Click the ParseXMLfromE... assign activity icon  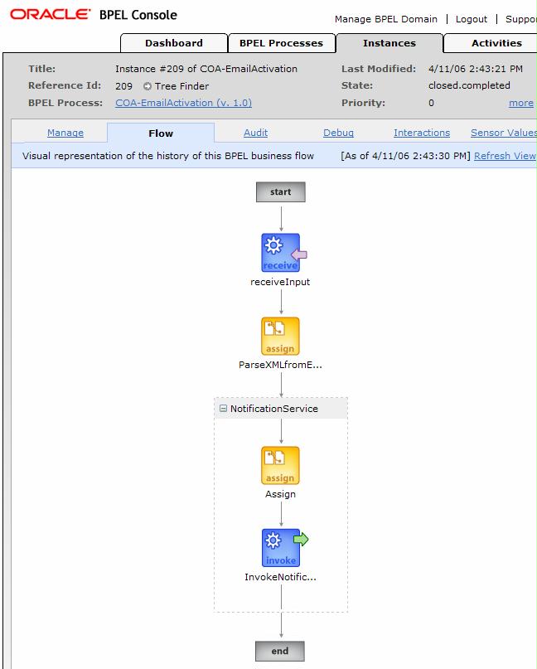click(280, 337)
